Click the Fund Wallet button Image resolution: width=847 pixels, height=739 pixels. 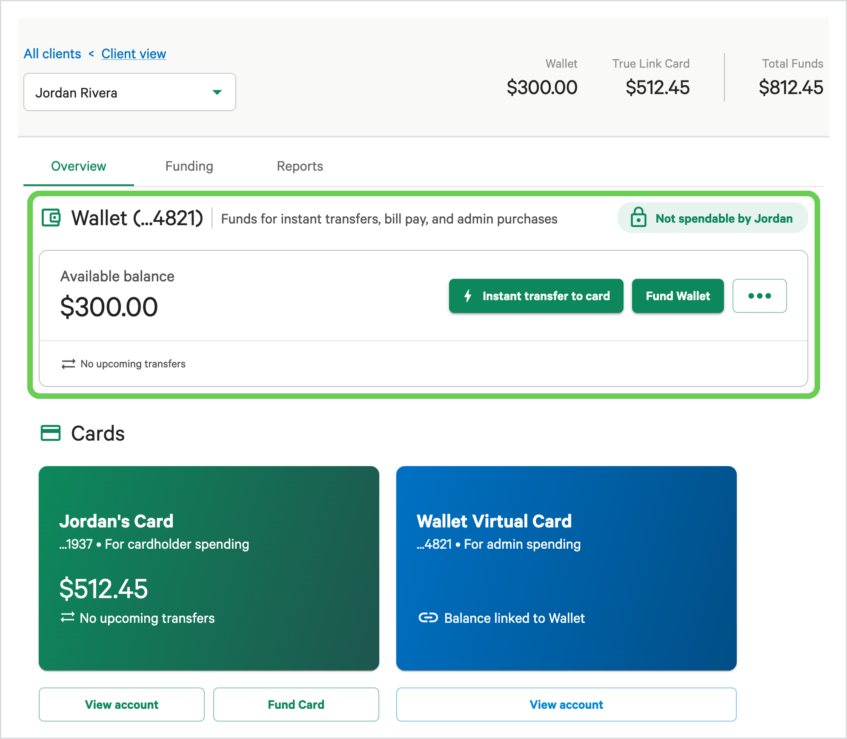click(x=678, y=296)
